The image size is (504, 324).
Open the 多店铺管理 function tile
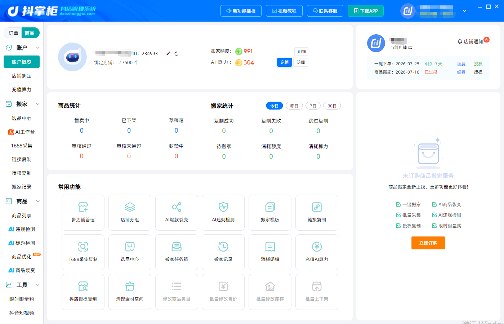point(83,213)
